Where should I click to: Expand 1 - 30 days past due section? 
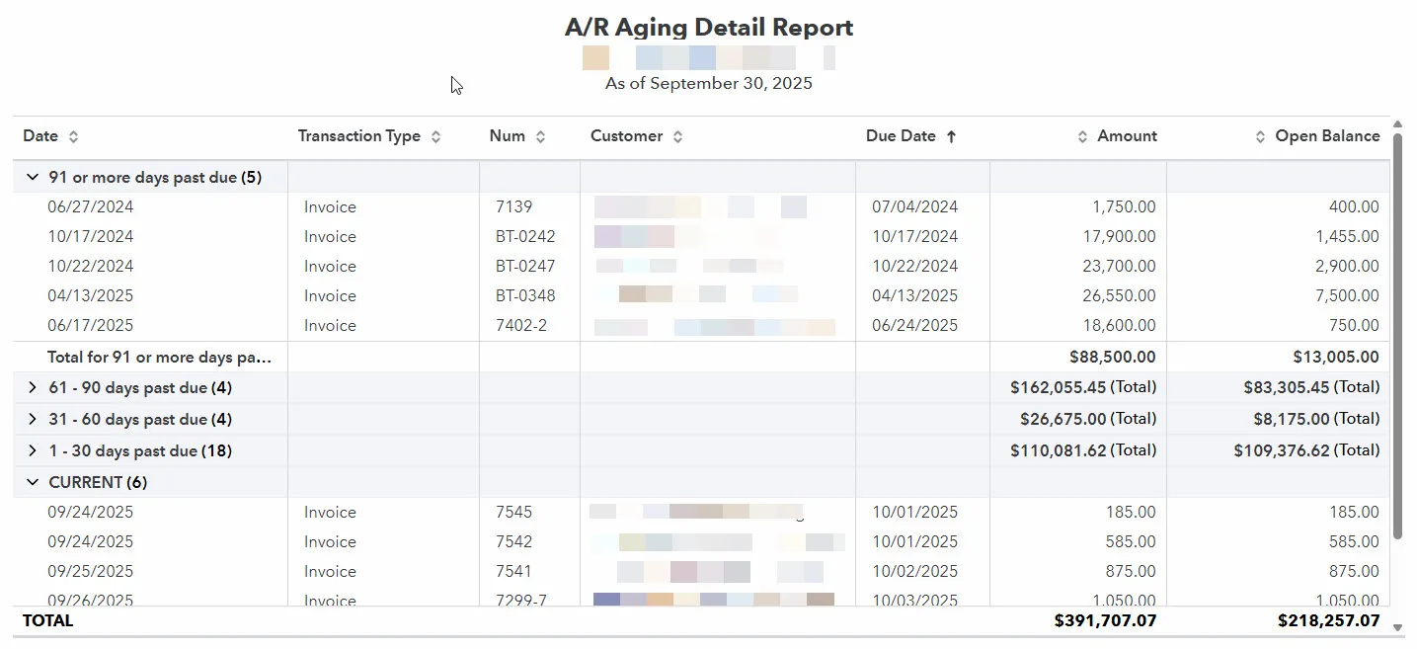click(x=33, y=451)
